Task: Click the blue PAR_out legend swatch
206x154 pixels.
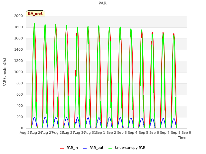Action: (x=85, y=148)
